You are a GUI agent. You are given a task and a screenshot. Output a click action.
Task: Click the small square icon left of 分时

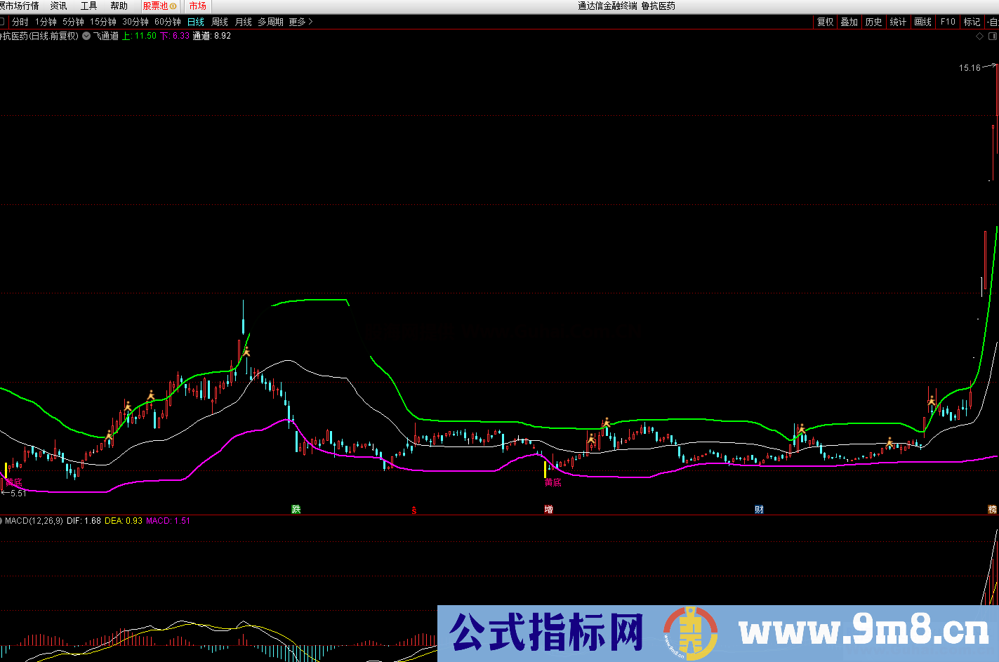(x=2, y=22)
